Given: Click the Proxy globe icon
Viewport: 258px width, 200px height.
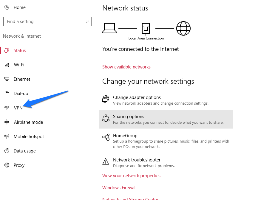Looking at the screenshot, I should [x=7, y=165].
